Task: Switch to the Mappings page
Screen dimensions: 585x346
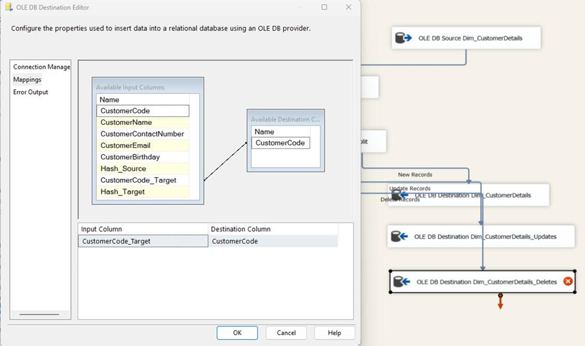Action: (x=28, y=79)
